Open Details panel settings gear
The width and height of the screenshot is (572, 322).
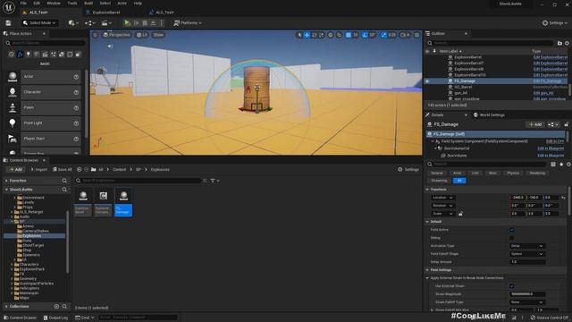coord(568,165)
